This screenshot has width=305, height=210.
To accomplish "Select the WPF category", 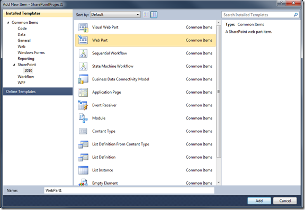I will (22, 83).
